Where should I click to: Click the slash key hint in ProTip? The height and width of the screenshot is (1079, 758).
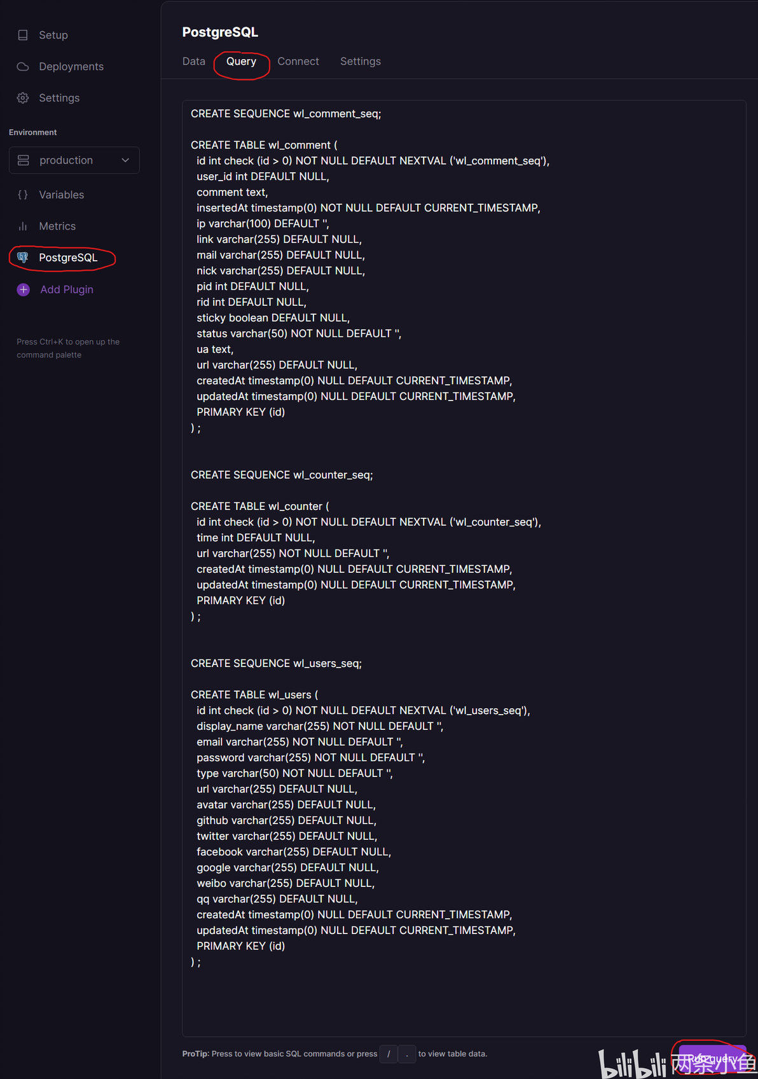pyautogui.click(x=389, y=1054)
